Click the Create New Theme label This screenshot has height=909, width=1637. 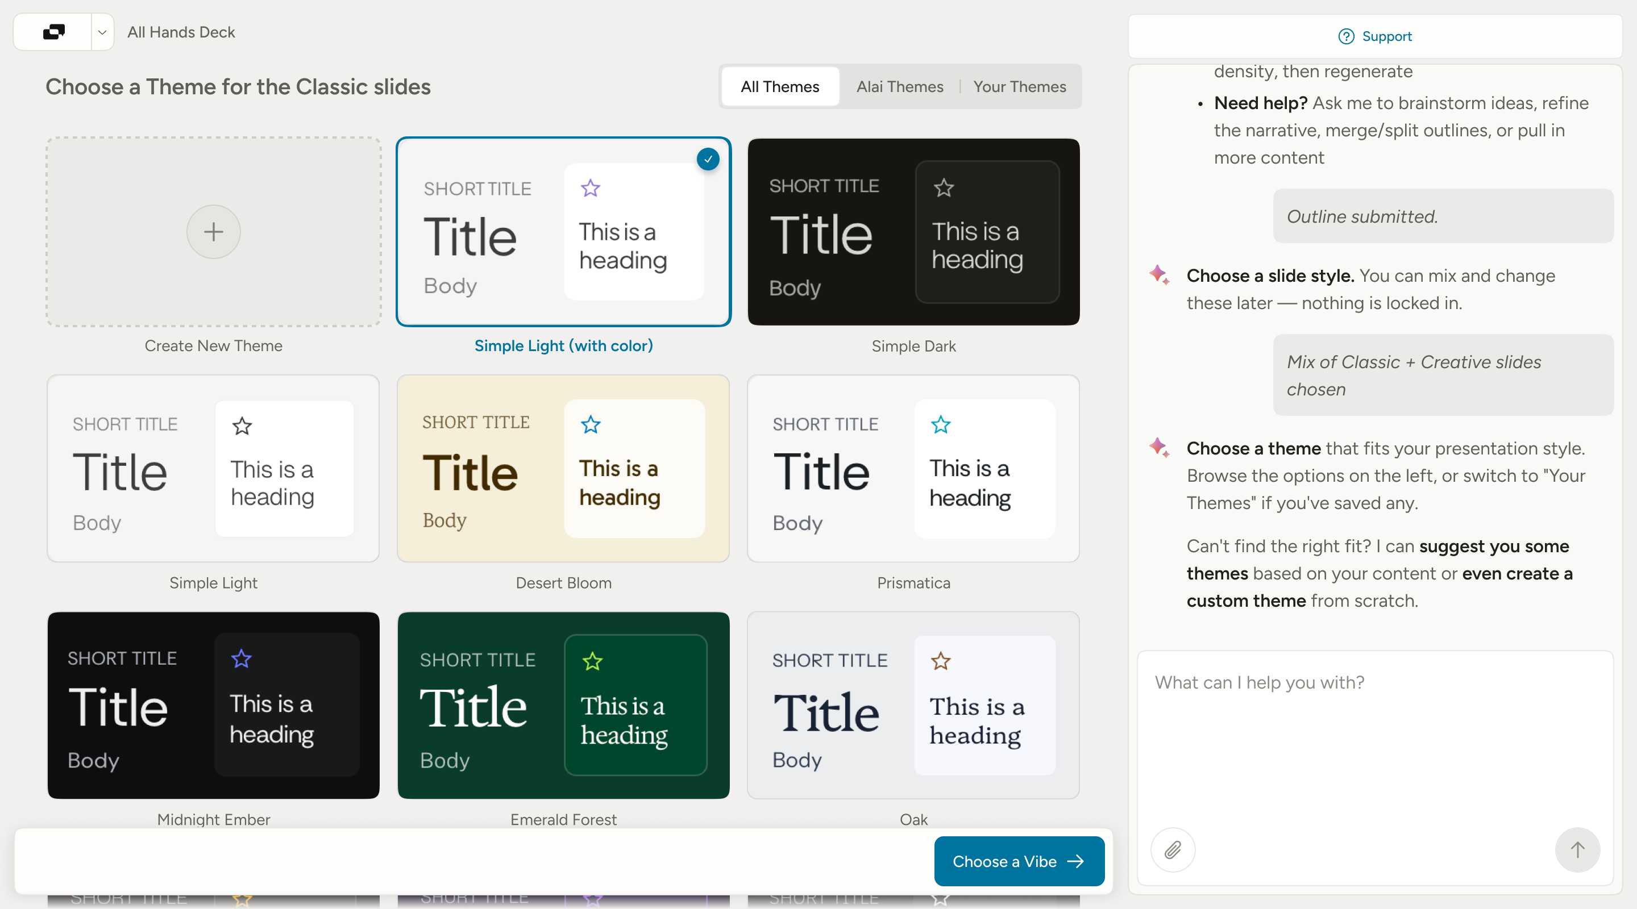coord(214,345)
